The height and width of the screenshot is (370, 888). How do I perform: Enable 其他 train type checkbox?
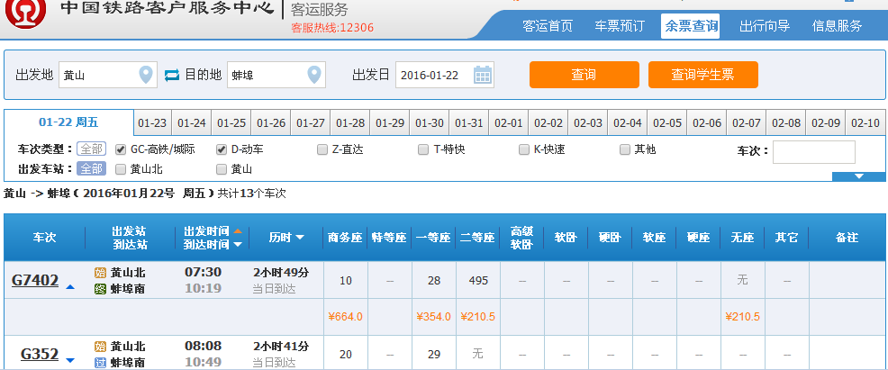[625, 149]
